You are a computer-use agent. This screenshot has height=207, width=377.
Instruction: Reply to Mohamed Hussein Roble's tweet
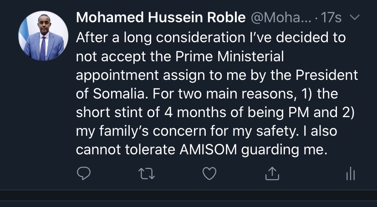(x=84, y=173)
